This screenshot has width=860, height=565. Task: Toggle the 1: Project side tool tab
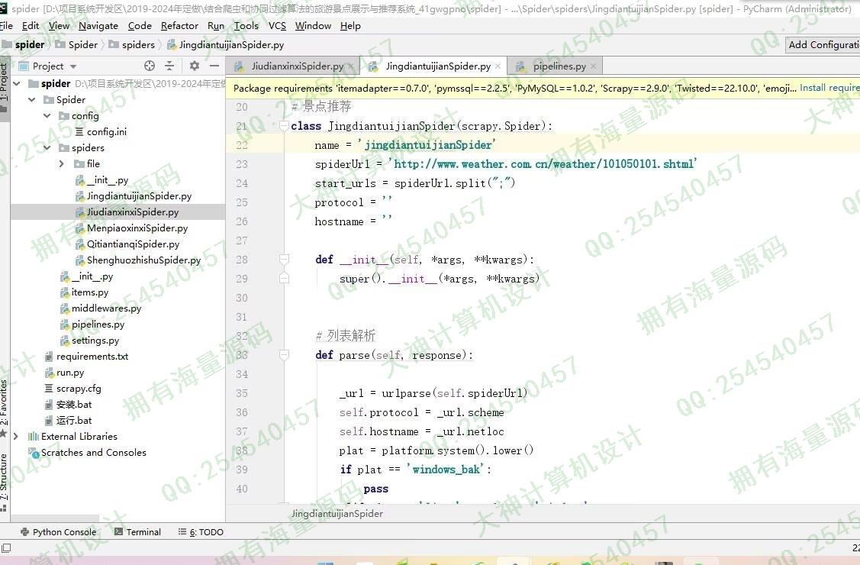click(5, 84)
